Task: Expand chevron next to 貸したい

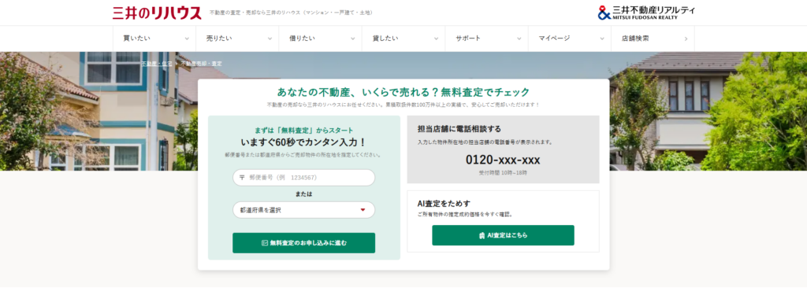Action: (x=436, y=39)
